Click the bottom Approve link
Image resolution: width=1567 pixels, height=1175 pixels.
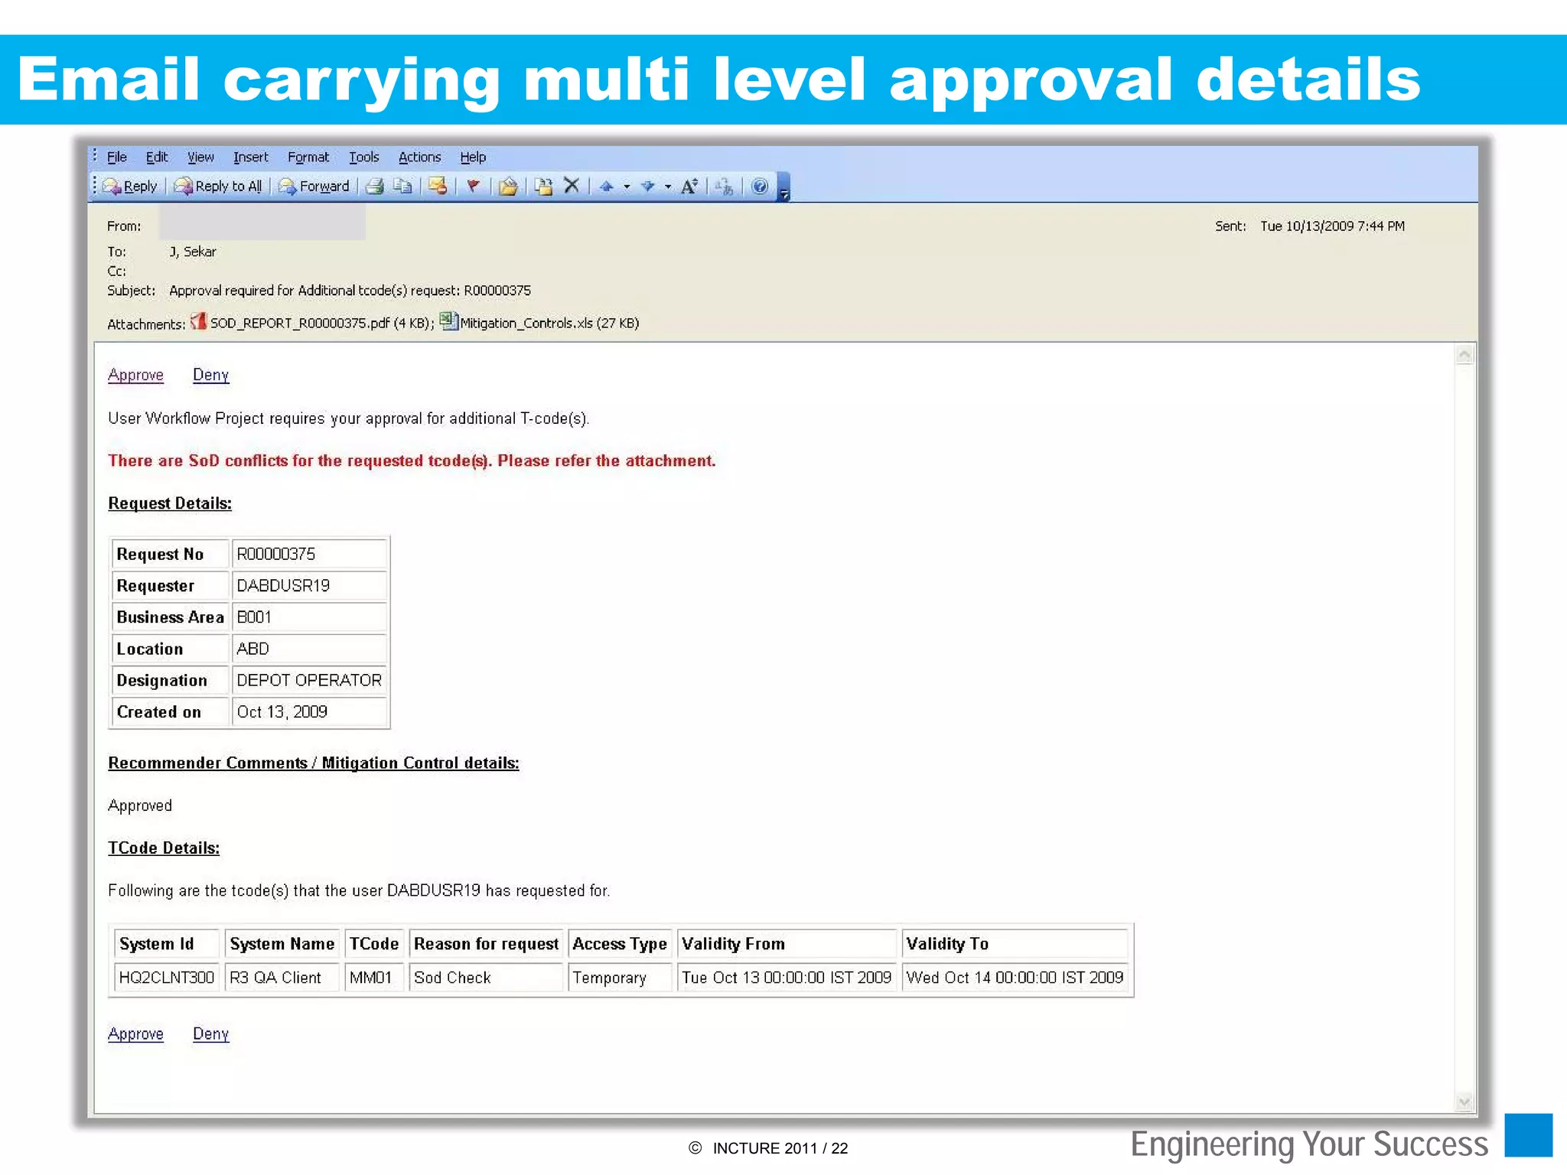pyautogui.click(x=135, y=1034)
